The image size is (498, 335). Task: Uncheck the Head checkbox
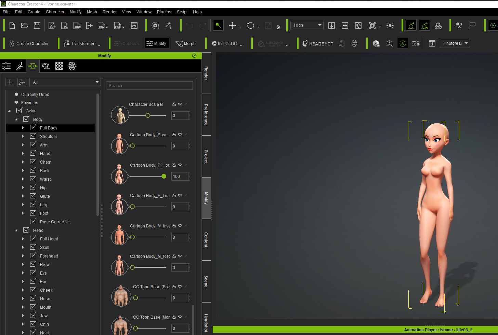26,230
